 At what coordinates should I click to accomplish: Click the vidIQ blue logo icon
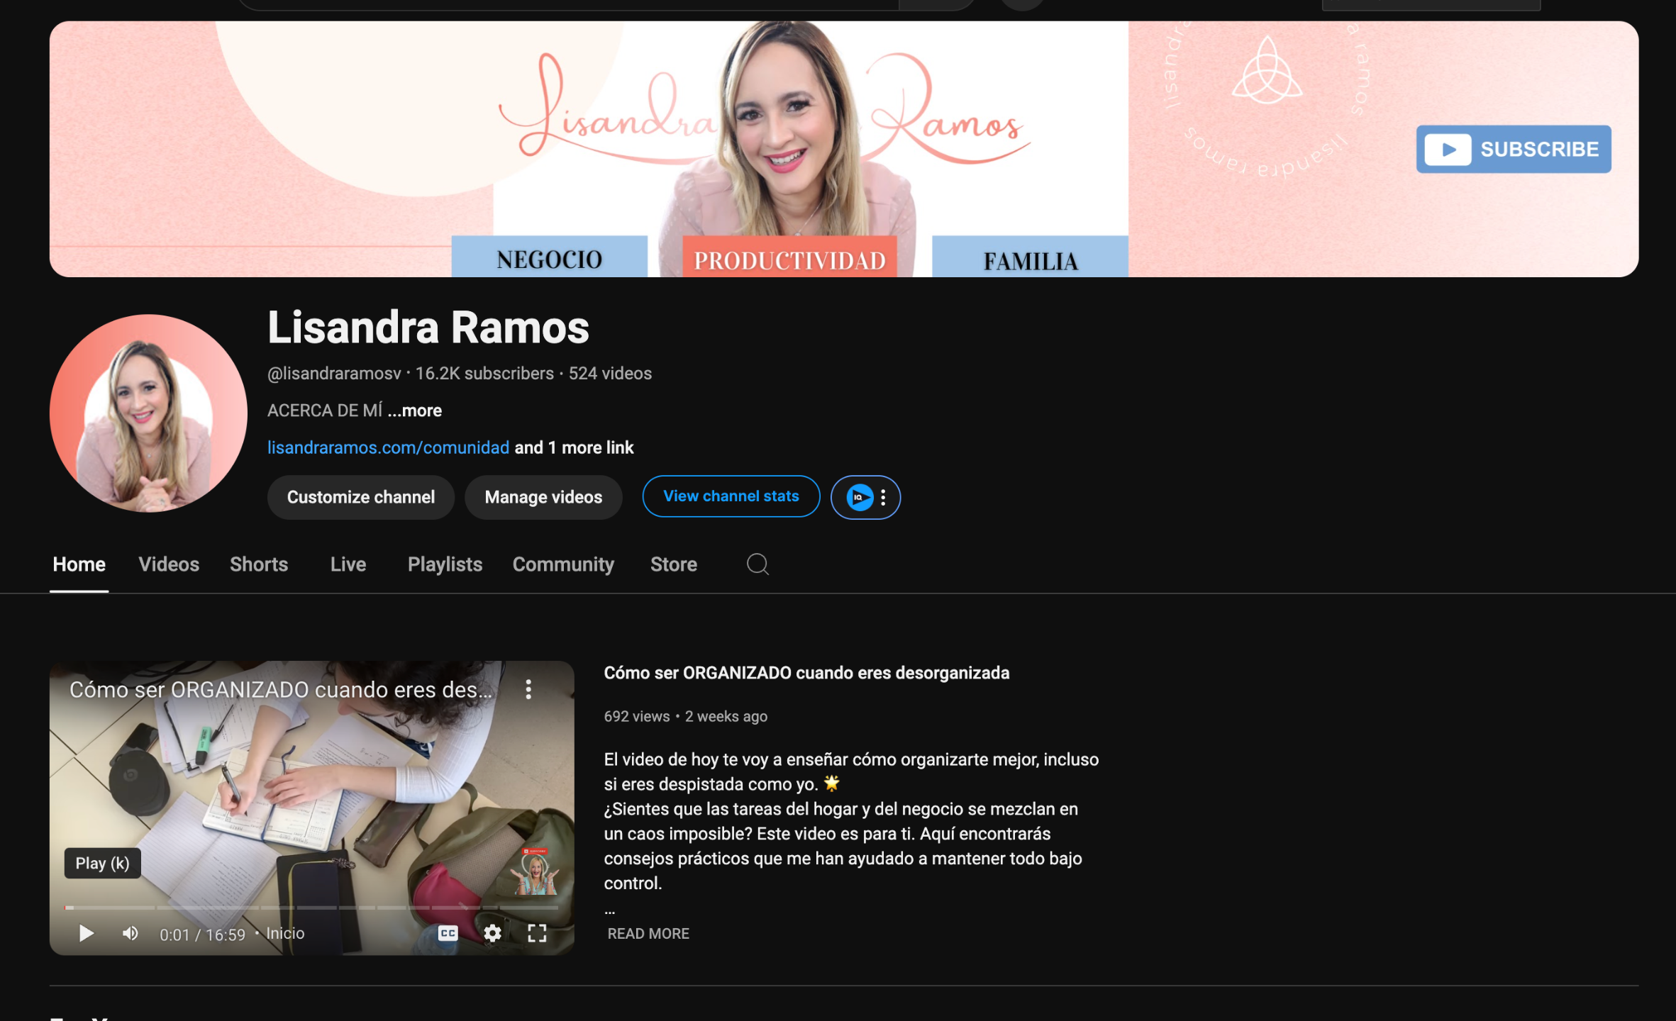point(859,497)
